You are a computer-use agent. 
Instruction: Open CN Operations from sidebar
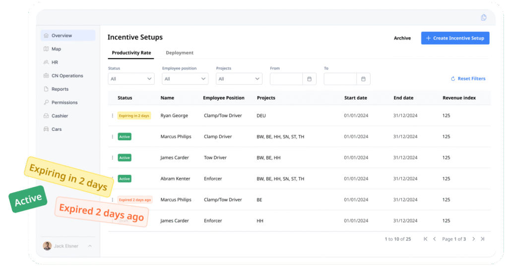[x=67, y=76]
